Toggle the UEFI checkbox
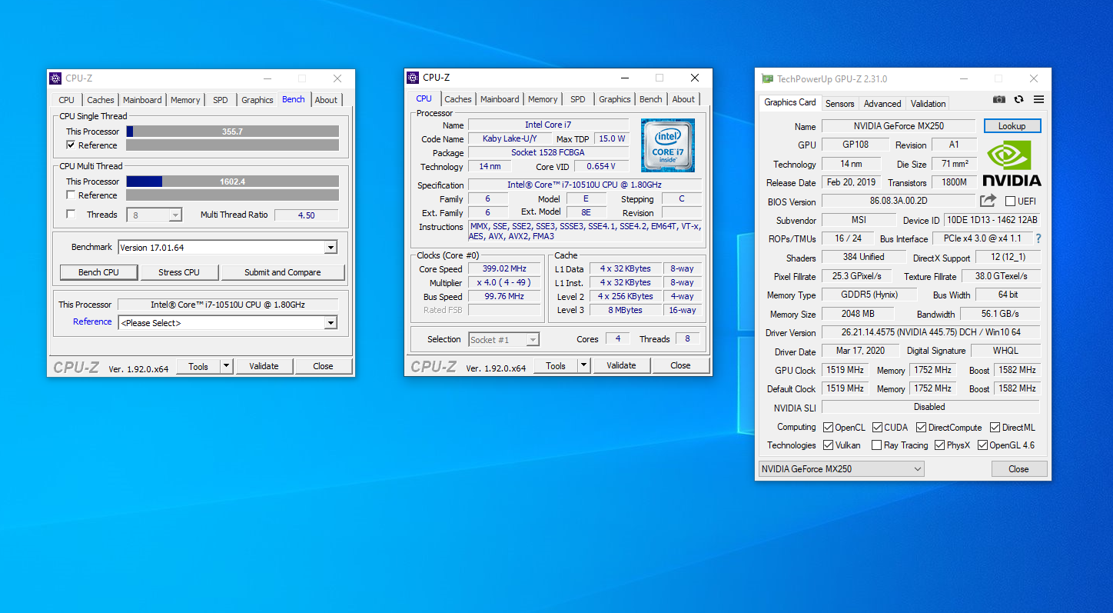 click(1010, 202)
